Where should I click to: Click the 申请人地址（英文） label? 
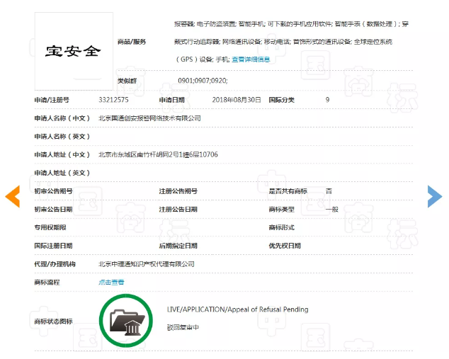(62, 173)
